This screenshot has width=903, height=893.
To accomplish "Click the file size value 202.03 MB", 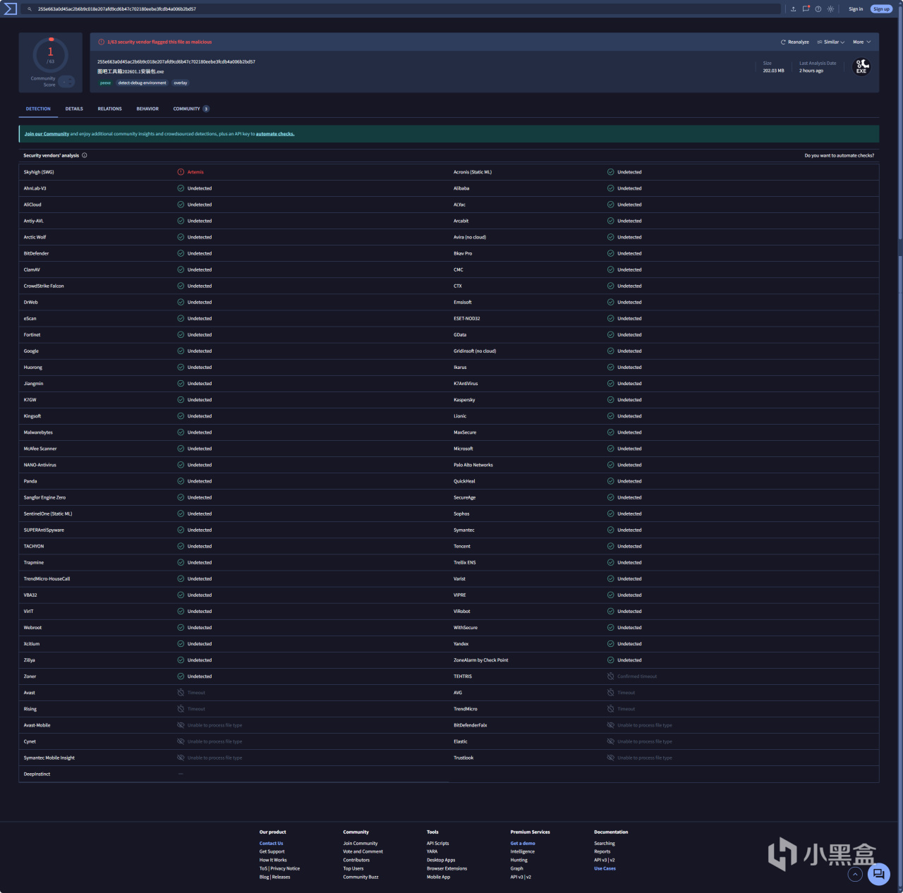I will [x=773, y=71].
